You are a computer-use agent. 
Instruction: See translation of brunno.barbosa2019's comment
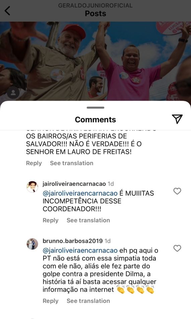point(88,301)
